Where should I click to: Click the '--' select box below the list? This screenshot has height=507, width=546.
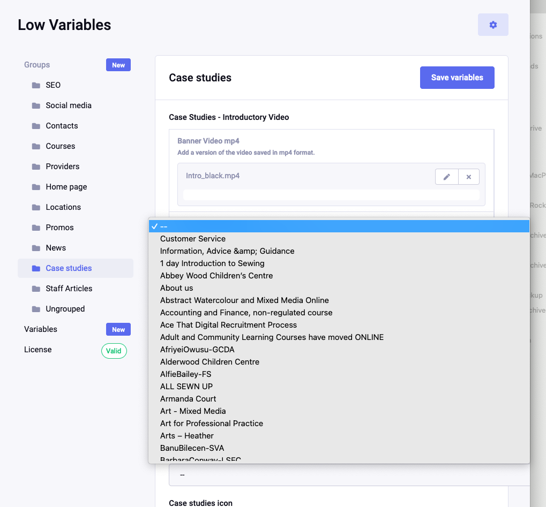[349, 475]
